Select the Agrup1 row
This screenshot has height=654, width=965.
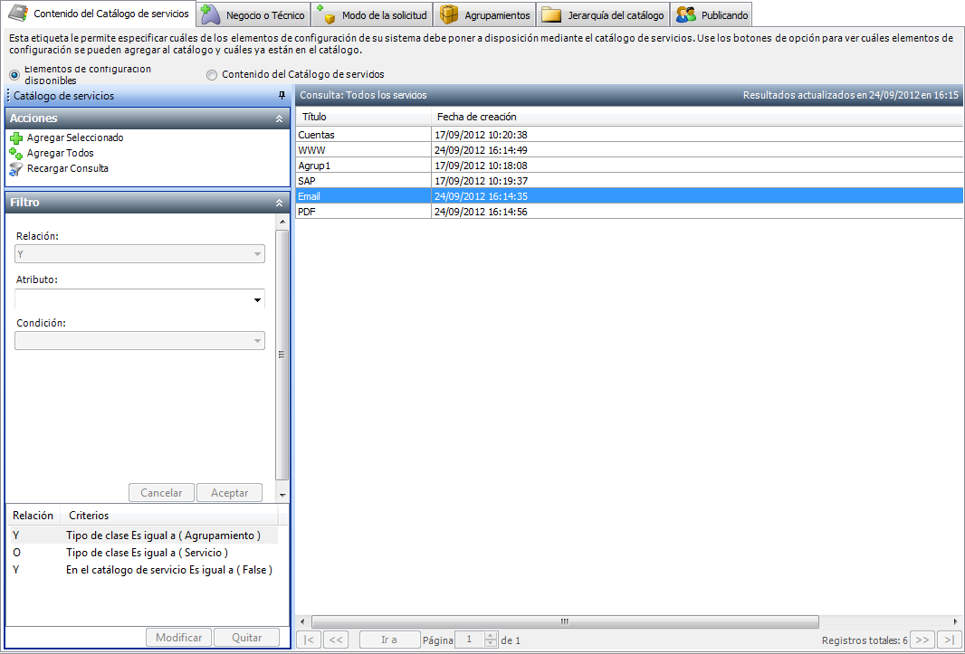pos(629,166)
